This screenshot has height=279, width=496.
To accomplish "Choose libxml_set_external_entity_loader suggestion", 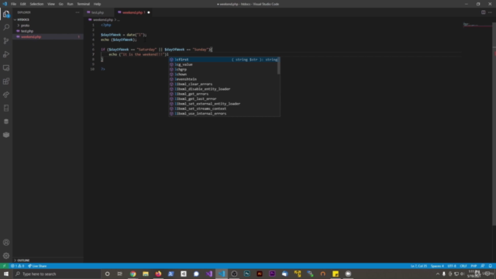I will [223, 104].
